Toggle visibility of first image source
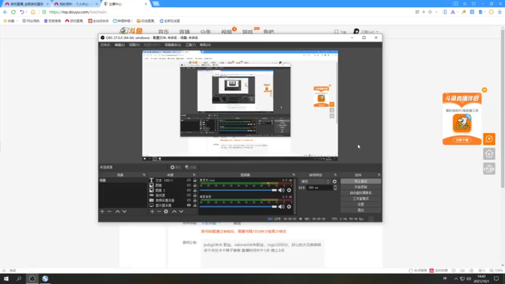Screen dimensions: 505x284 pos(189,185)
